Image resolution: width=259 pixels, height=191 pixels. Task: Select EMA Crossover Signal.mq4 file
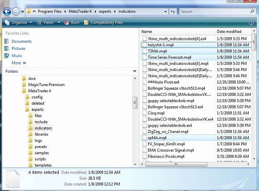(196, 150)
